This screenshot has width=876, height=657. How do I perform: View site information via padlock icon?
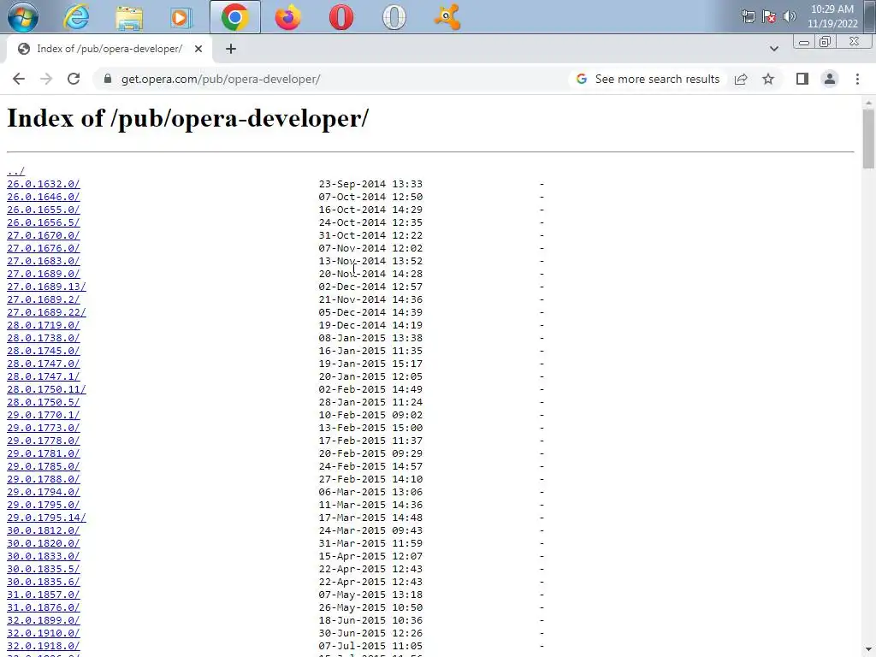(108, 79)
